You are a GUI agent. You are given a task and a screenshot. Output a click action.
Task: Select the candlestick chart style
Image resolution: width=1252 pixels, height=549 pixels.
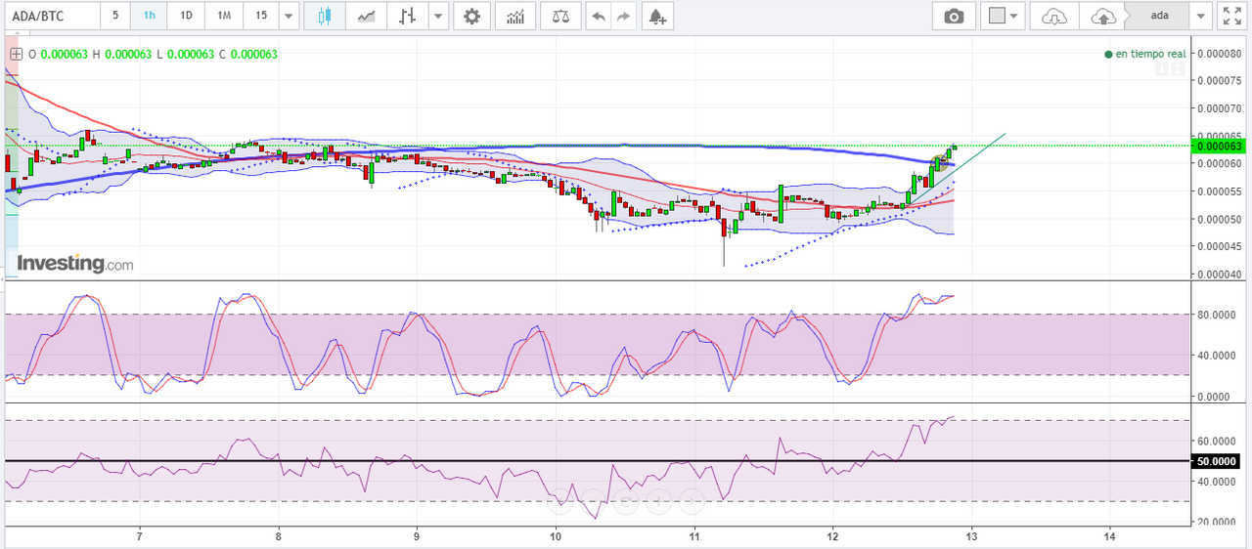325,16
